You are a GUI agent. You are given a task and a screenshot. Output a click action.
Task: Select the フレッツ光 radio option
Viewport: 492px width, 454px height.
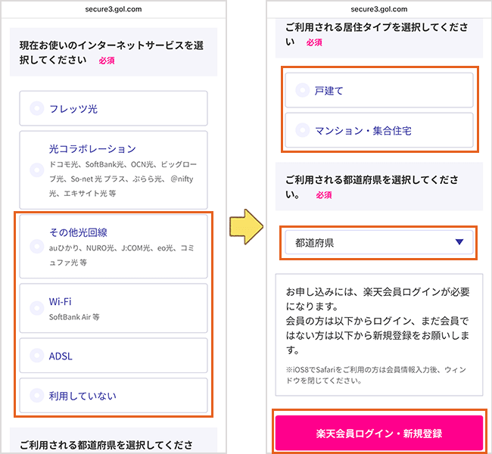[x=114, y=108]
